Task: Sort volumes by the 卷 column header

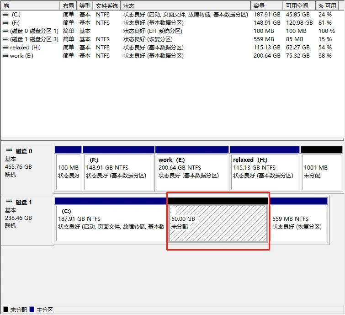Action: [30, 5]
